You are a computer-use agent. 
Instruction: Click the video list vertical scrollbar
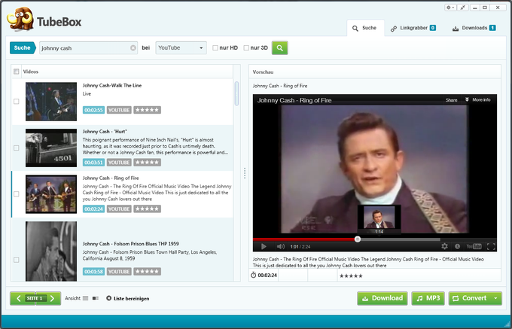pyautogui.click(x=236, y=93)
